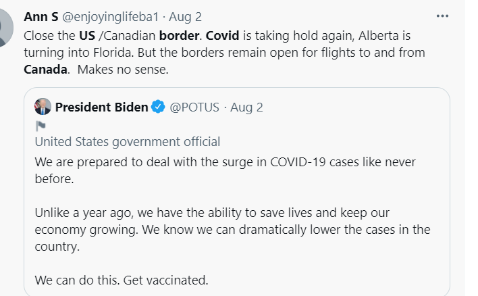Click the "United States government official" label
Screen dimensions: 478x296
[x=128, y=141]
